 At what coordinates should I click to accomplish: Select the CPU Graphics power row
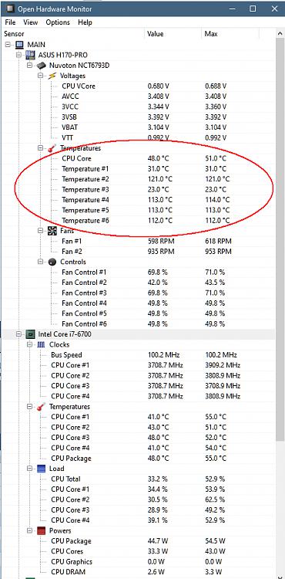click(x=138, y=562)
